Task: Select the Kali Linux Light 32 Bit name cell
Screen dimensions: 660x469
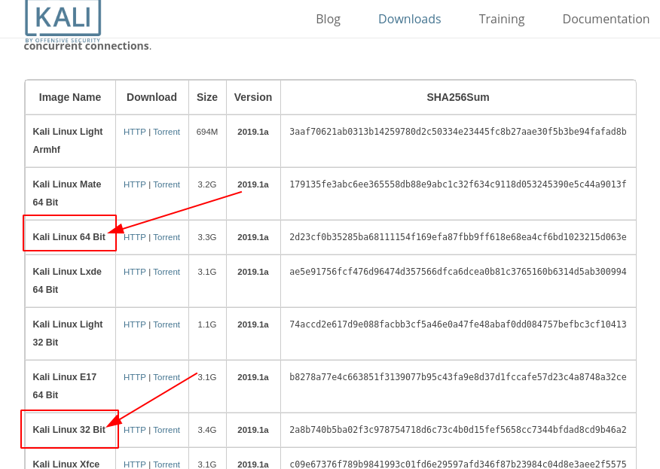Action: [70, 333]
